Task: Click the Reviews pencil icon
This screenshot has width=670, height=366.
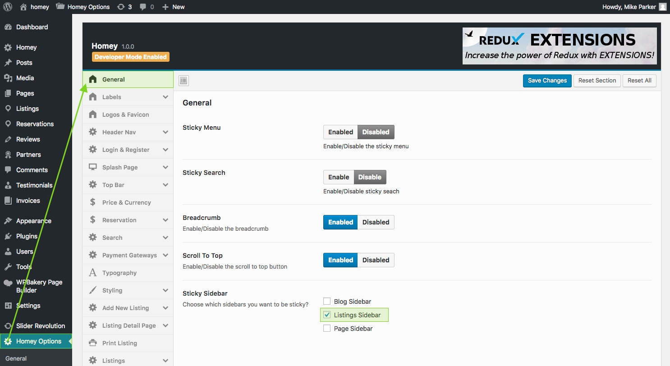Action: pyautogui.click(x=8, y=139)
